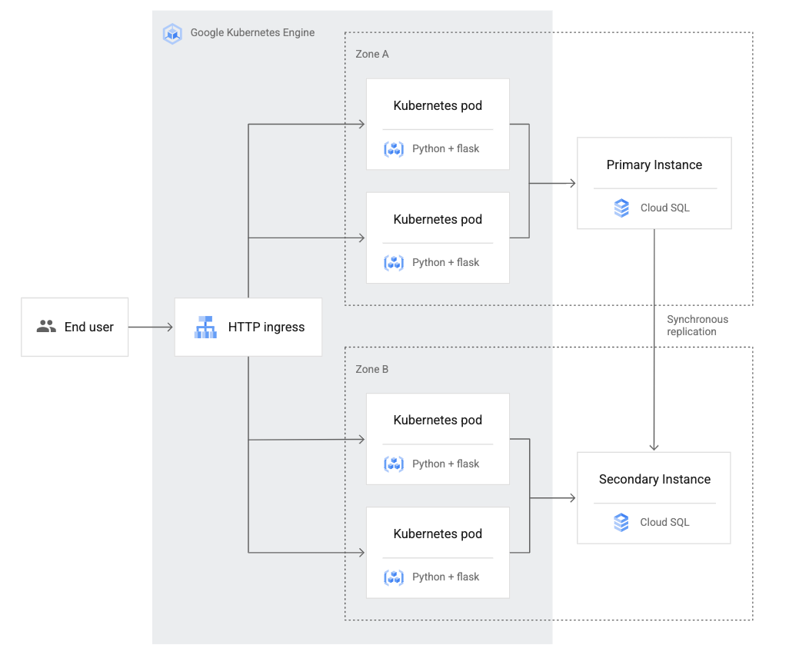Viewport: 809px width, 655px height.
Task: Click the 'Primary Instance' title
Action: click(x=654, y=165)
